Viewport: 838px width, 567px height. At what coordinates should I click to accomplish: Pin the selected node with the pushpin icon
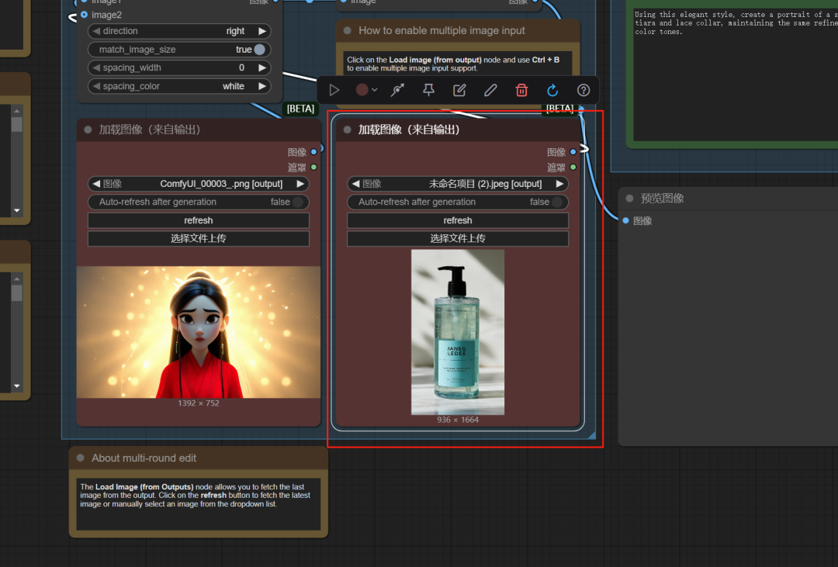(428, 90)
